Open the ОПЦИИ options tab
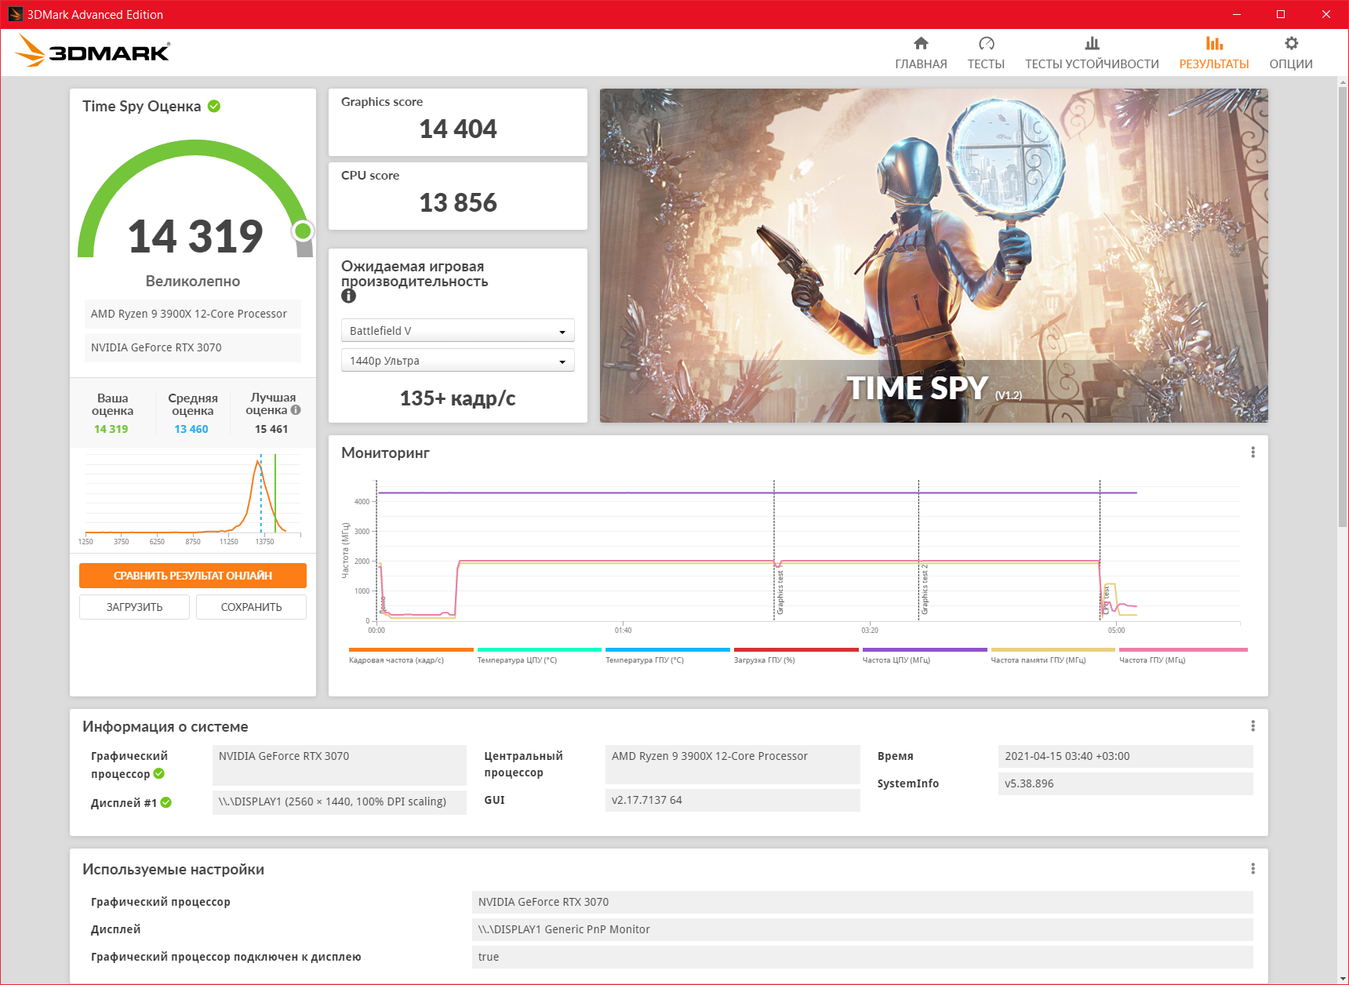The height and width of the screenshot is (985, 1349). [x=1291, y=53]
